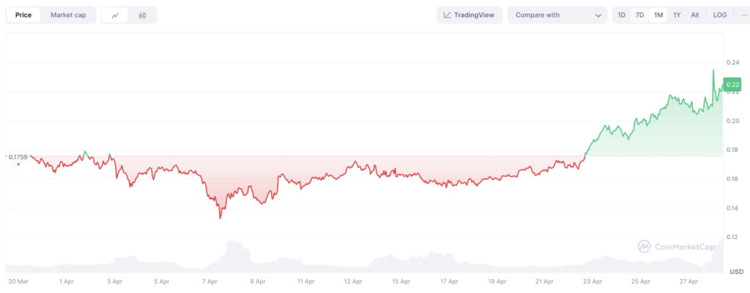
Task: Show the All time range
Action: point(695,15)
